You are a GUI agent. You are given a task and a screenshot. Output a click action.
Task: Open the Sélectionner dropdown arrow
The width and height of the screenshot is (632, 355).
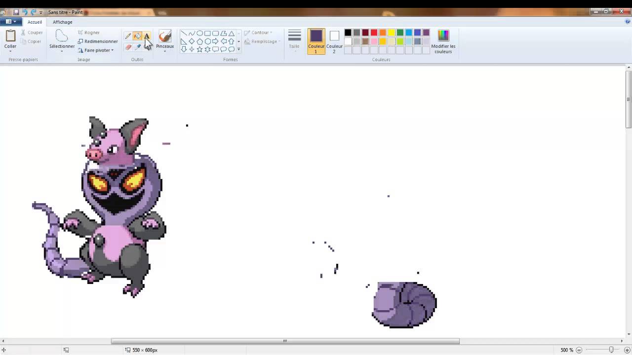(62, 51)
